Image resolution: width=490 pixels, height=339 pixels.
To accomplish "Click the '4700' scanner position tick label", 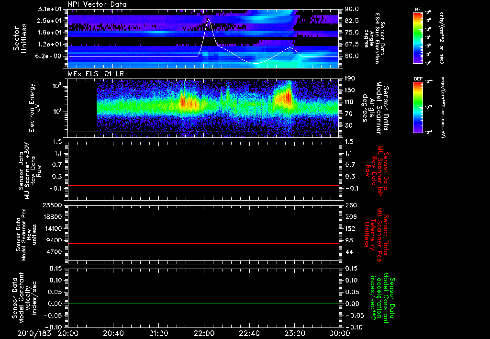I will 54,252.
